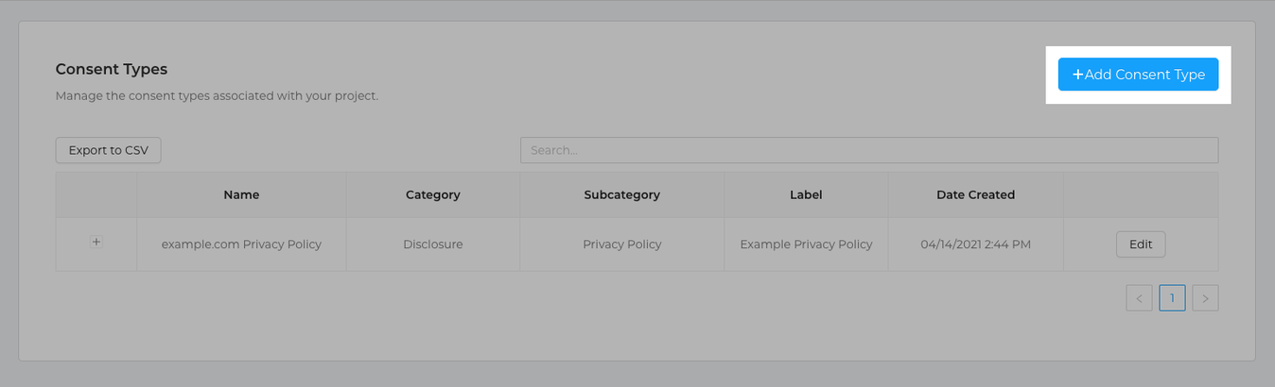
Task: Edit the example.com Privacy Policy entry
Action: pyautogui.click(x=1141, y=244)
